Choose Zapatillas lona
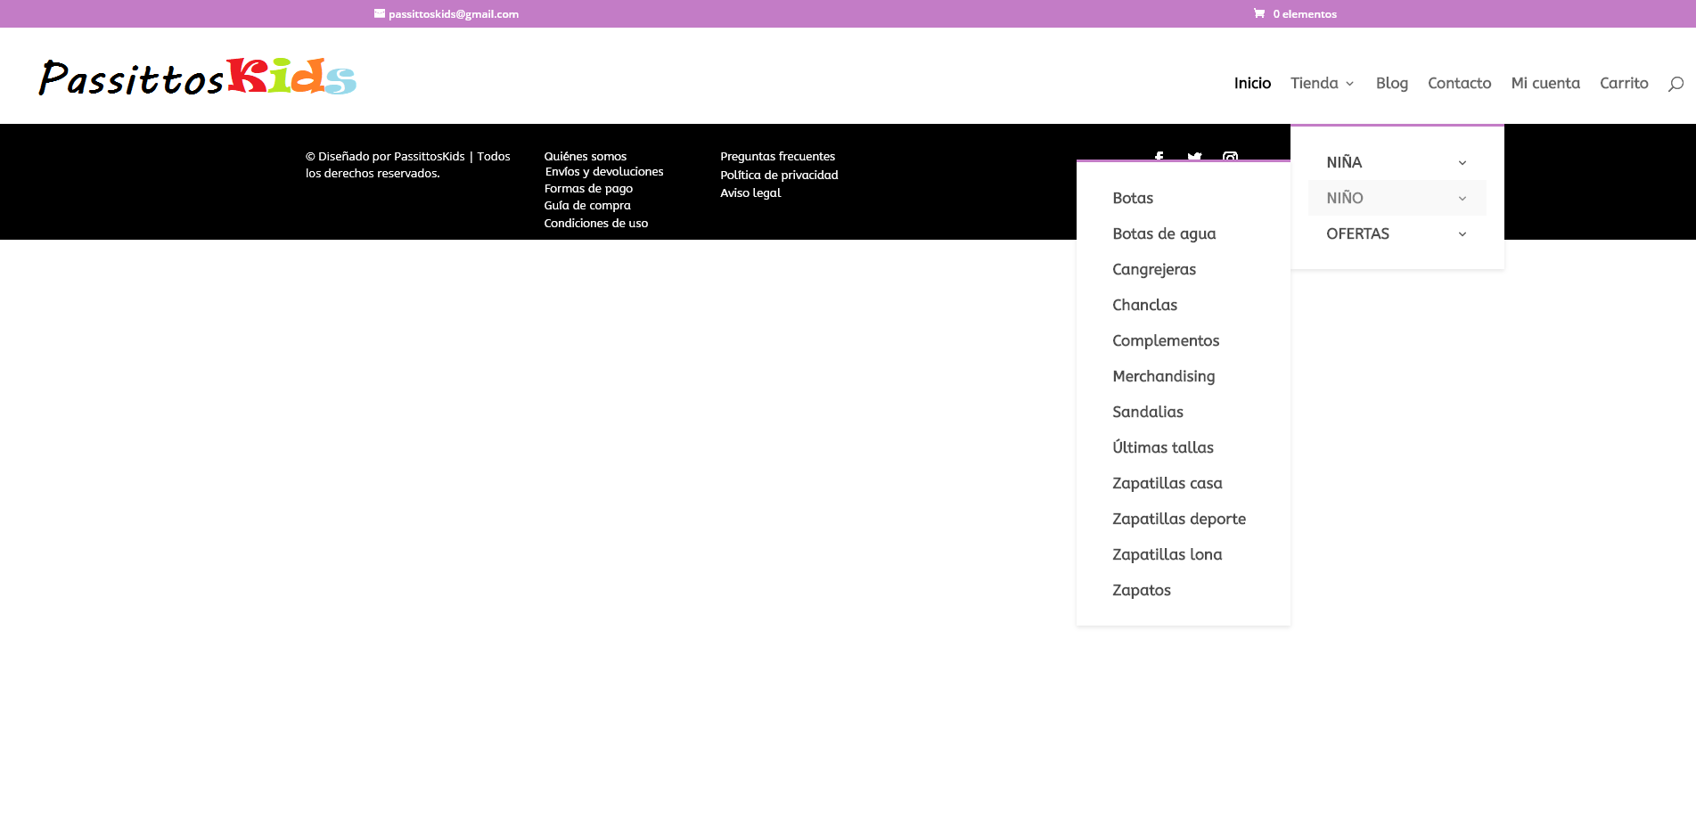 click(1168, 554)
